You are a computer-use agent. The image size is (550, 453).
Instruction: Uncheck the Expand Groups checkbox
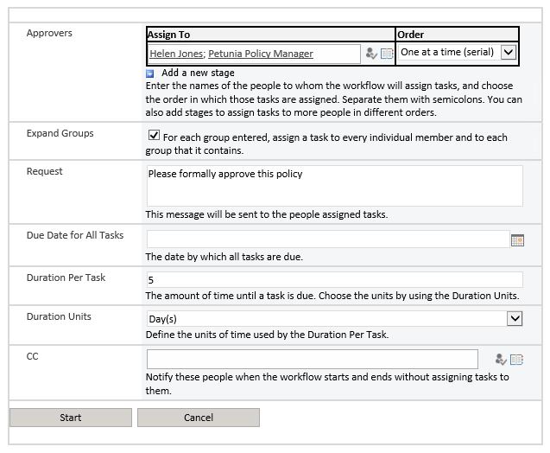[154, 136]
